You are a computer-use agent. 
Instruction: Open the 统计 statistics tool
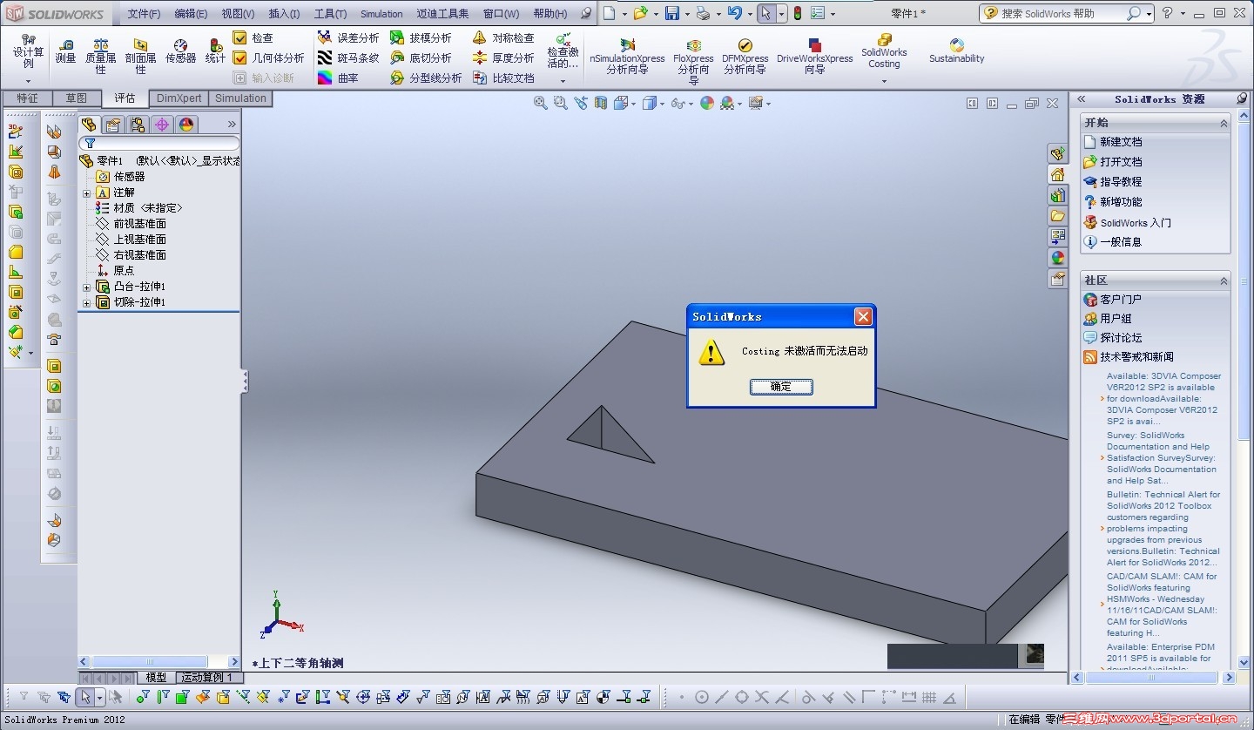(215, 51)
